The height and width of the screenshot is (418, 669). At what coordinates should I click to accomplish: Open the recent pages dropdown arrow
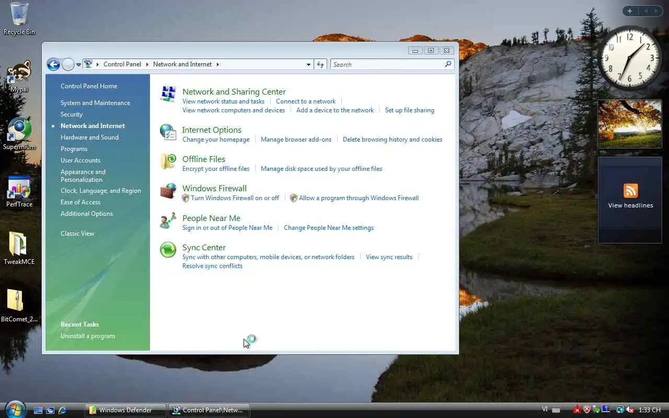click(78, 65)
